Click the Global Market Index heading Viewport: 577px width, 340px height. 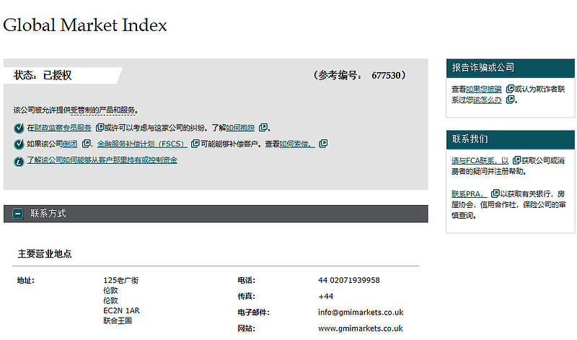tap(85, 25)
